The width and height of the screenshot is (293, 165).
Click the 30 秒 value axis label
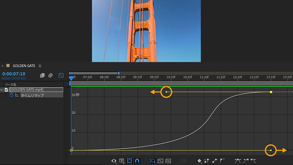click(x=76, y=95)
